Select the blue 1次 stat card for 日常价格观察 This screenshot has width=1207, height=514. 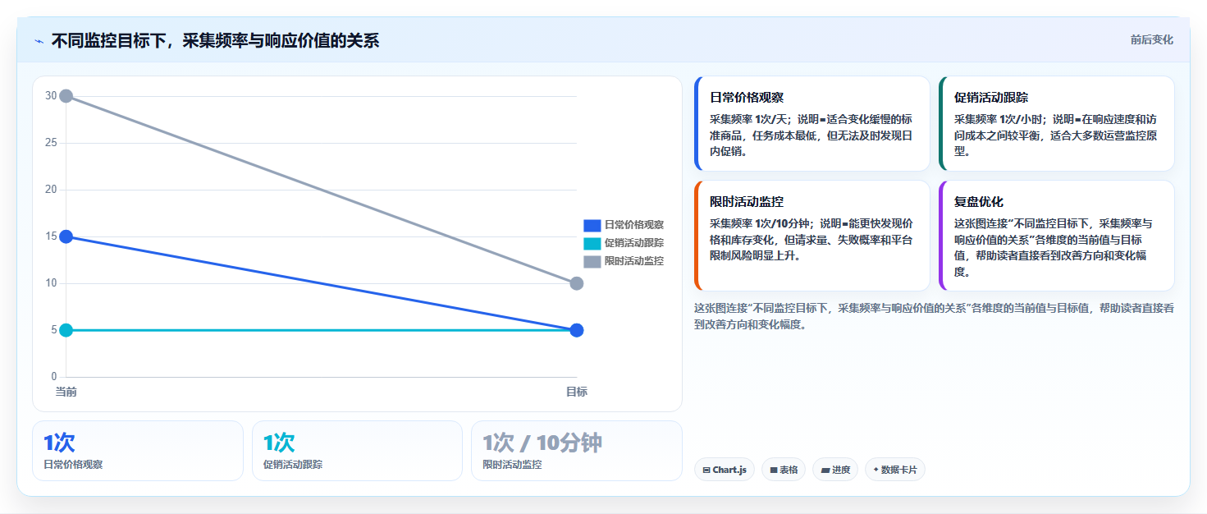click(138, 451)
